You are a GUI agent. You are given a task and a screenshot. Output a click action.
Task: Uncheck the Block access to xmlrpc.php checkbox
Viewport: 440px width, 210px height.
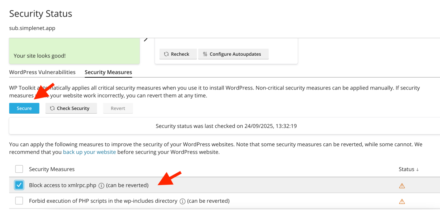click(x=19, y=185)
